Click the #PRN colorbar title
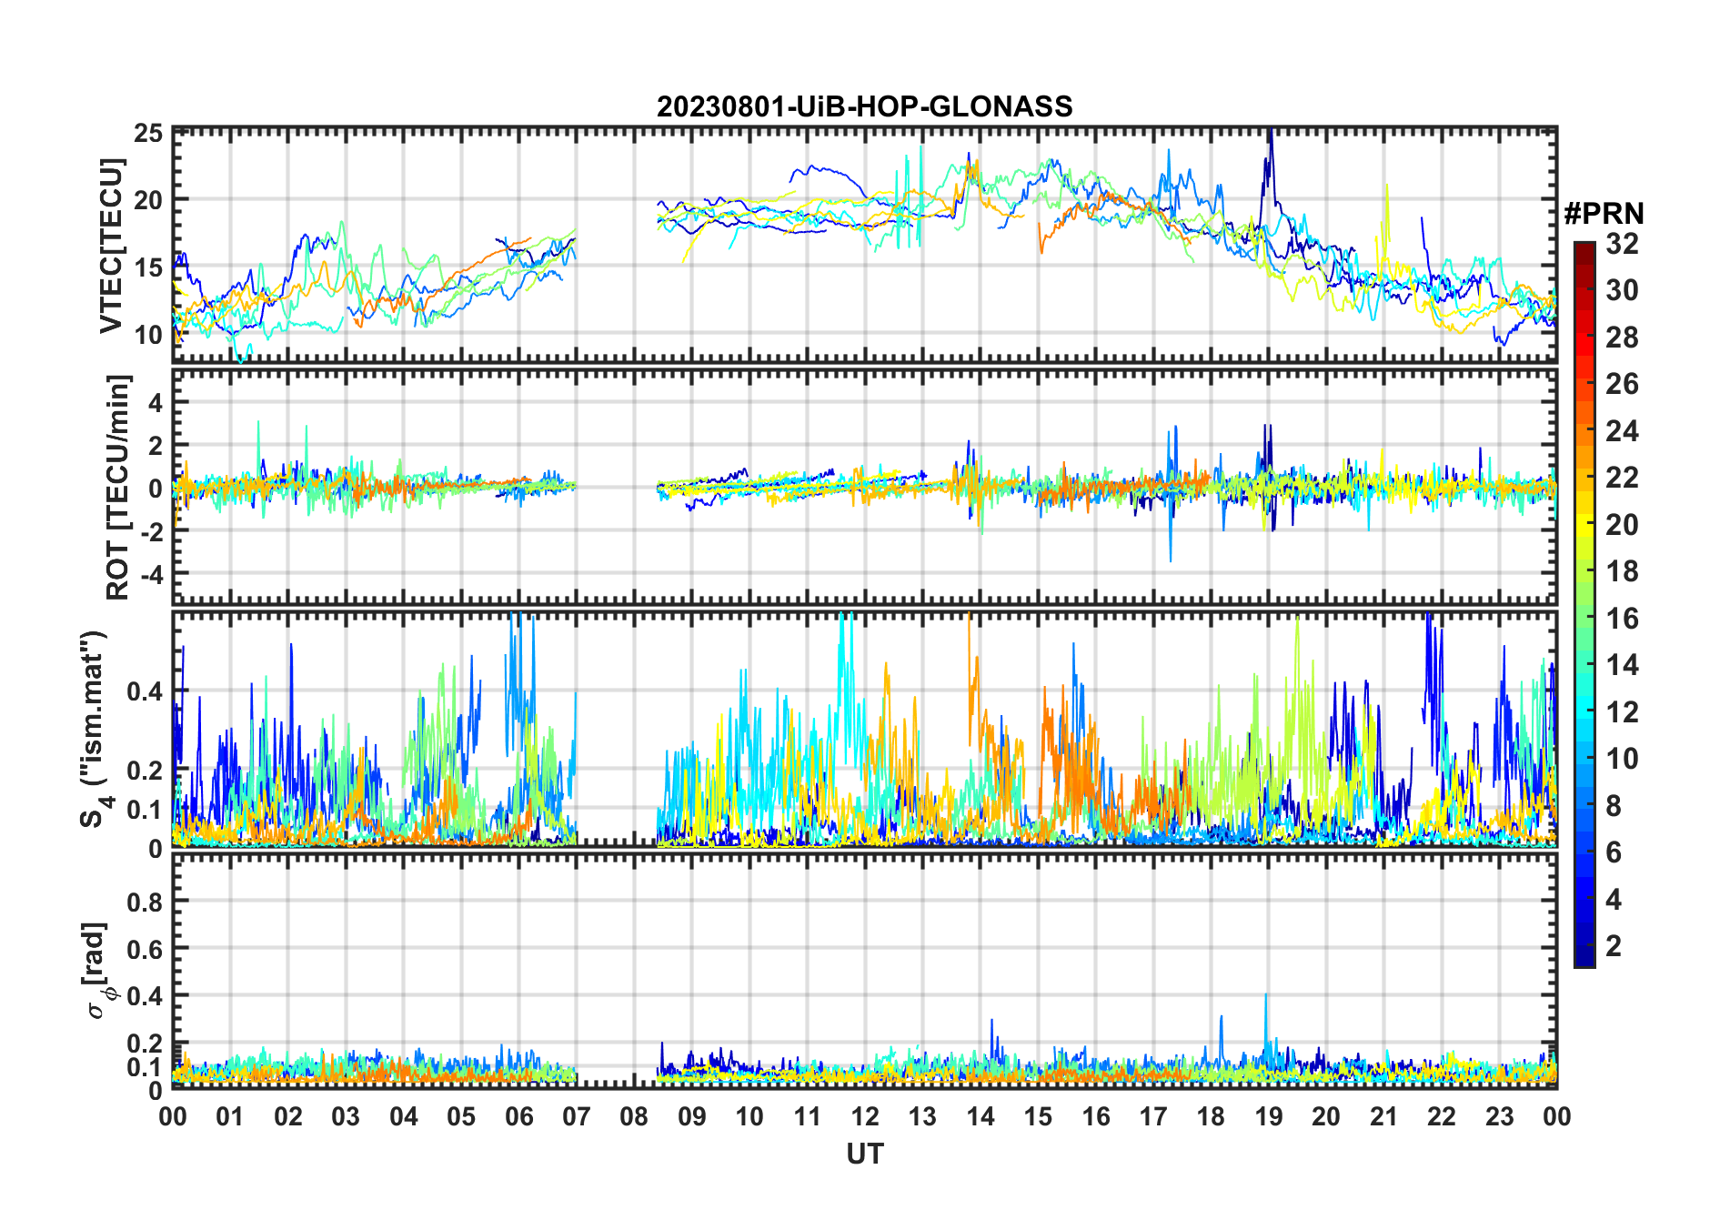This screenshot has width=1730, height=1210. tap(1604, 214)
